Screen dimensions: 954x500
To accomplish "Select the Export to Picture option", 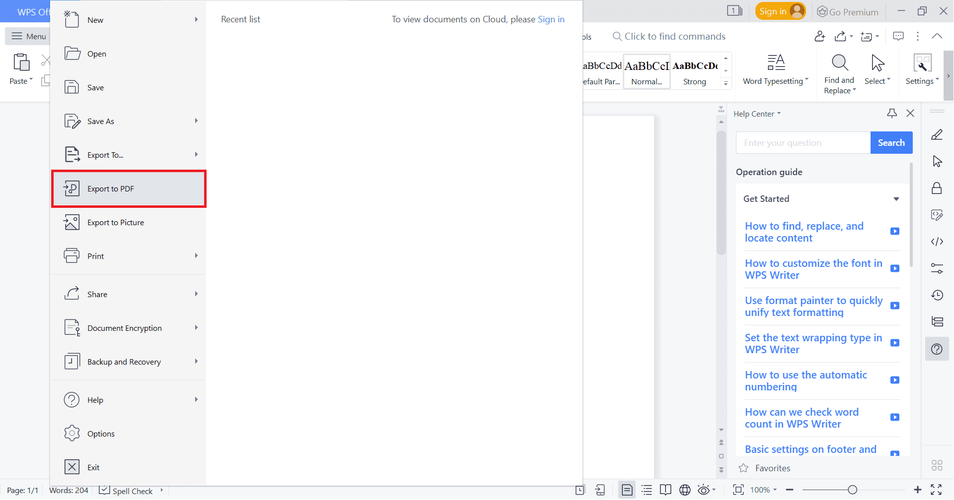I will point(115,222).
